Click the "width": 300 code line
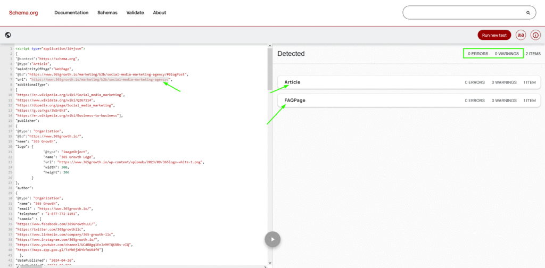545x268 pixels. tap(56, 167)
